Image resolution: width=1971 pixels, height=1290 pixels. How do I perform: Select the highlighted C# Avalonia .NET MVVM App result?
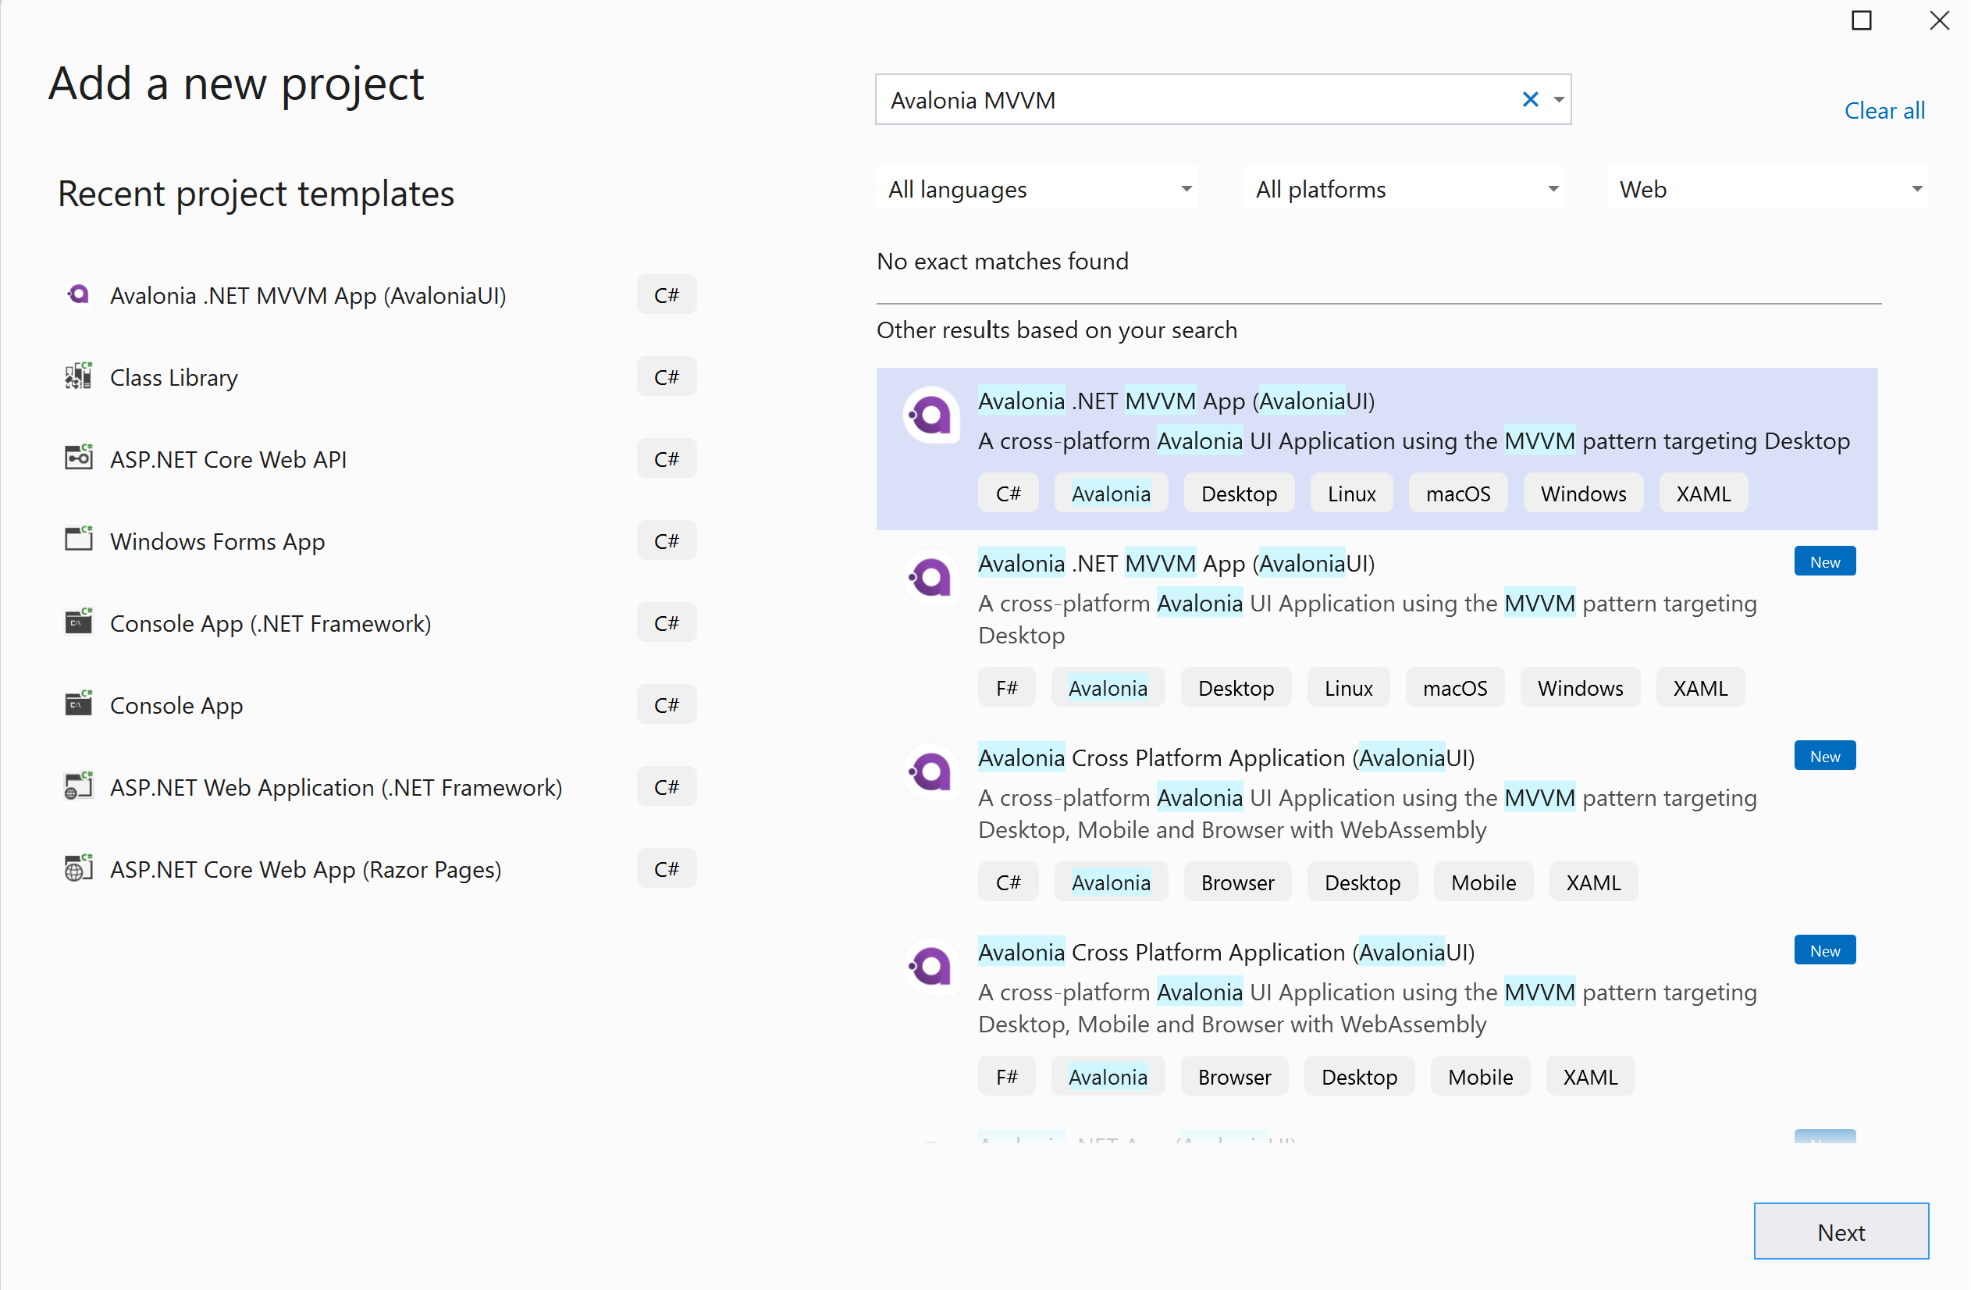1376,449
